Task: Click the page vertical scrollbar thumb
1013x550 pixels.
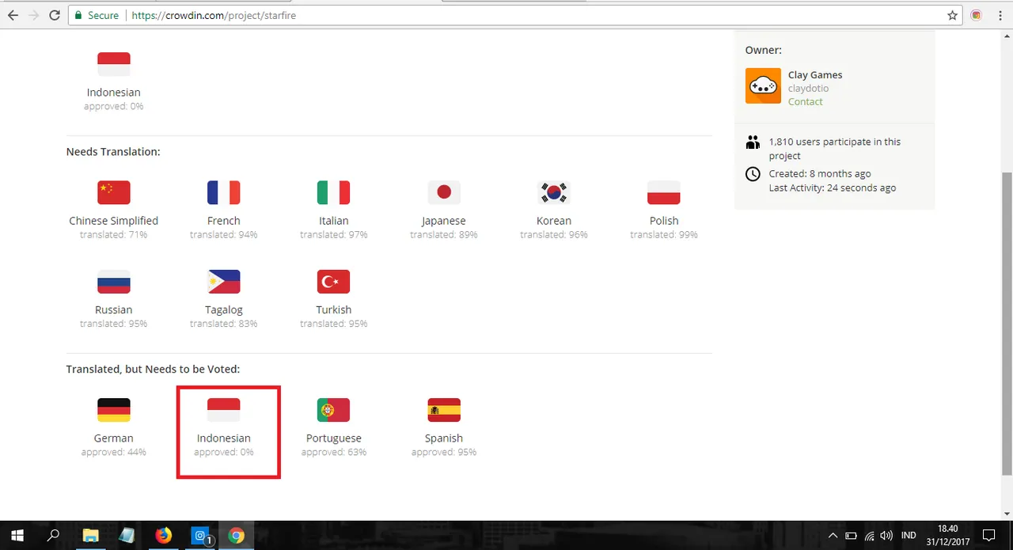Action: 1007,323
